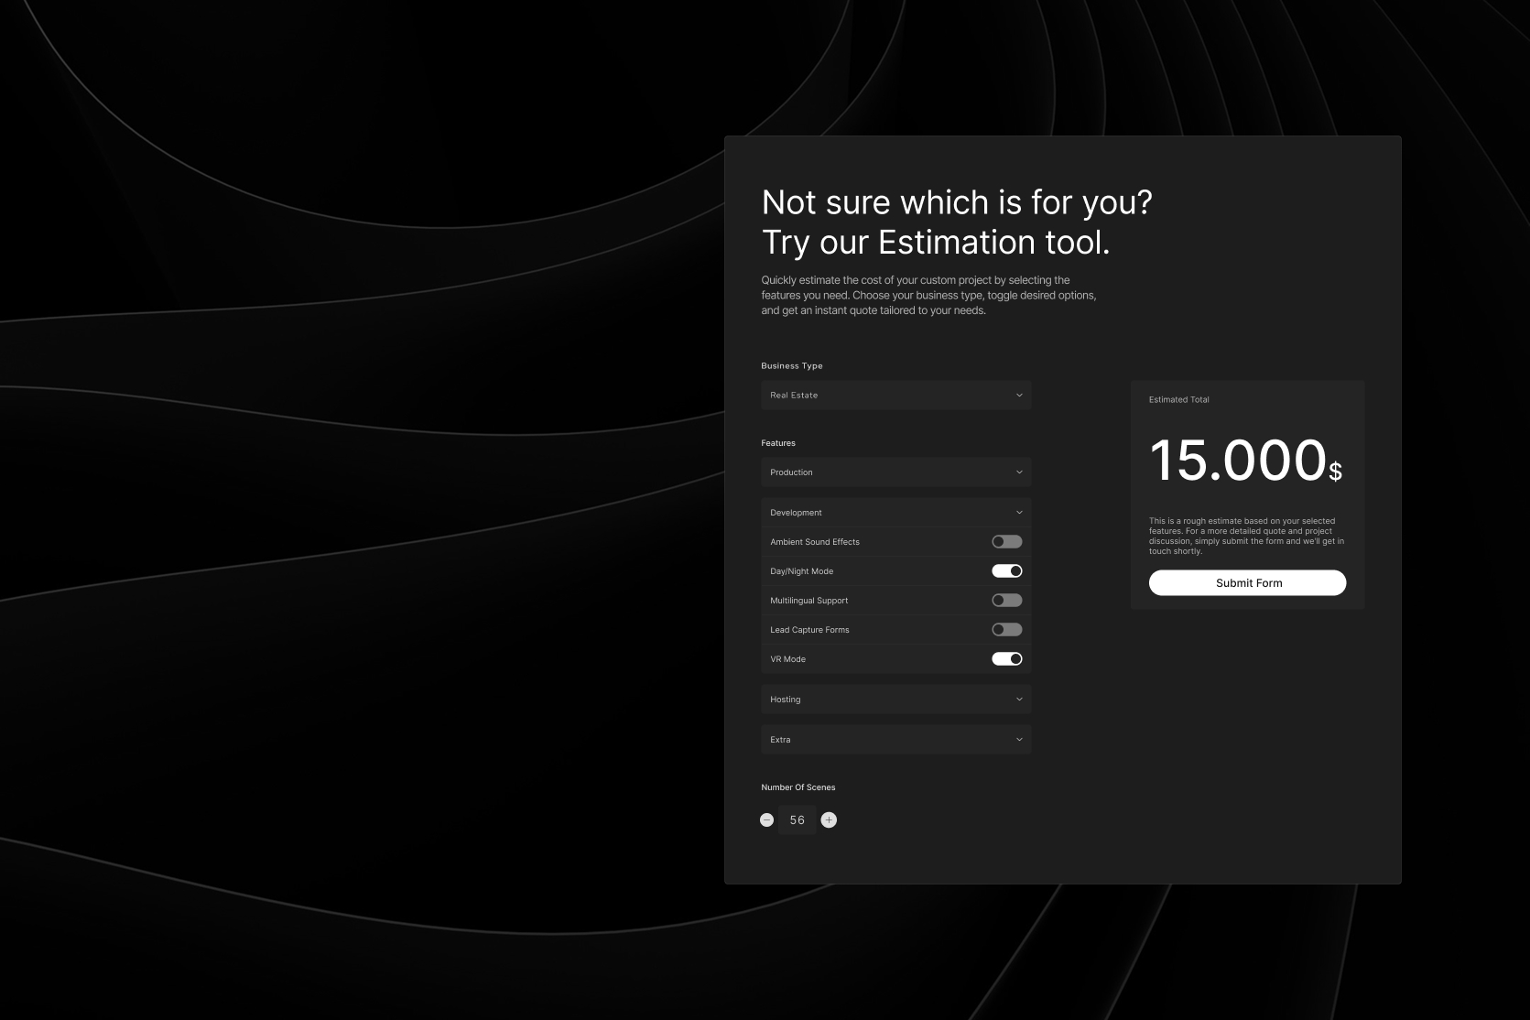
Task: Click the 15.000 estimated total amount
Action: click(x=1237, y=460)
